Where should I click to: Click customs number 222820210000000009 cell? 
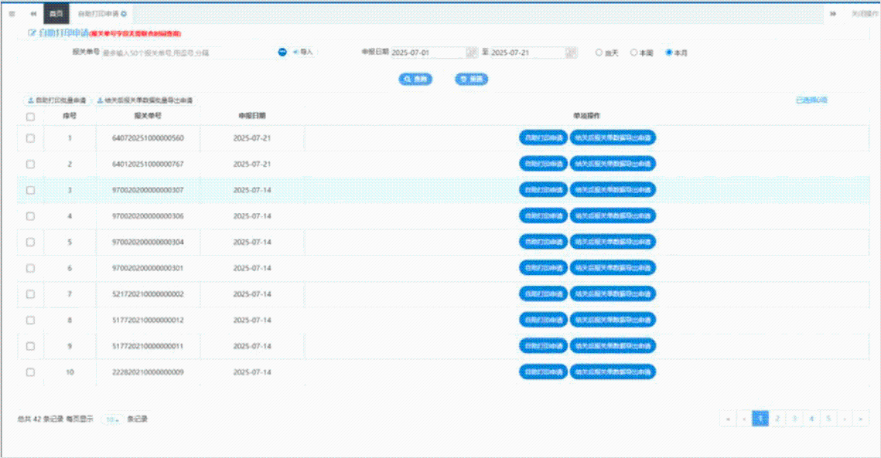[148, 372]
